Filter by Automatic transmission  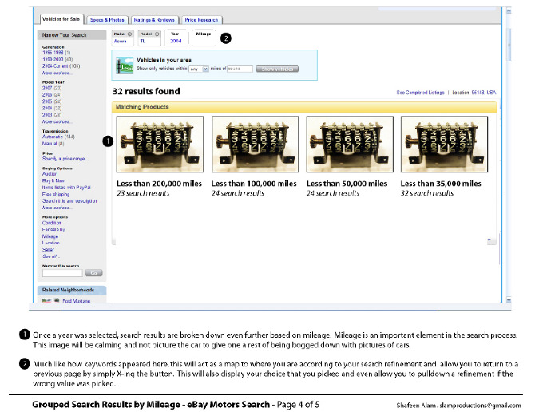point(53,137)
